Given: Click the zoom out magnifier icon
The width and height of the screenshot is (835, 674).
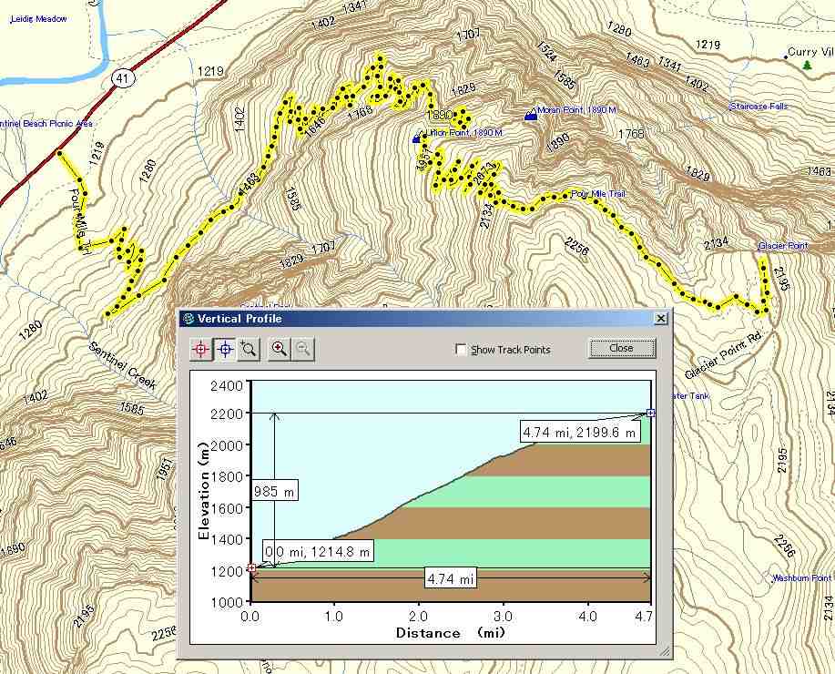Looking at the screenshot, I should 303,349.
